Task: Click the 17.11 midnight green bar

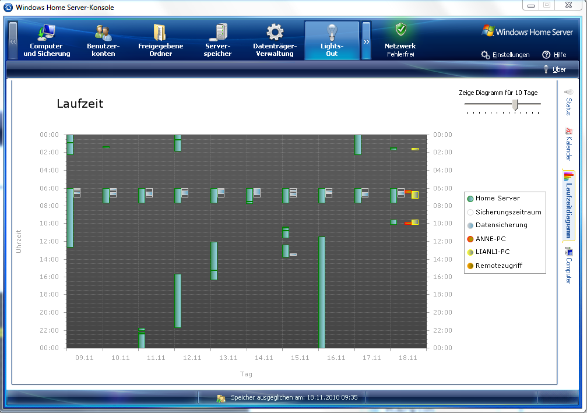Action: tap(358, 144)
